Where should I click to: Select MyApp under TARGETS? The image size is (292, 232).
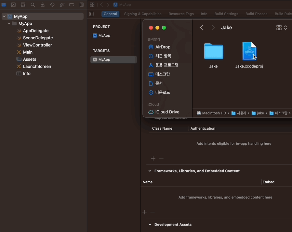(x=113, y=59)
